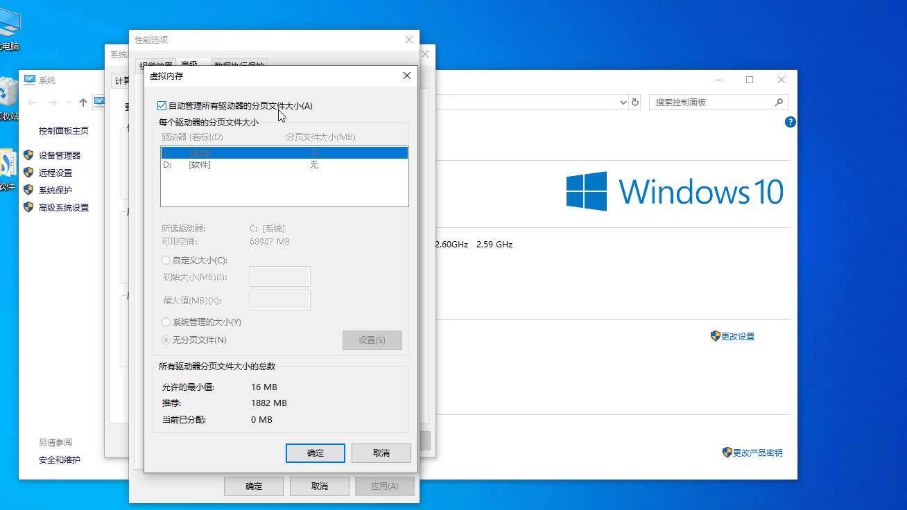907x510 pixels.
Task: Click the 设备管理器 shield icon in sidebar
Action: tap(28, 155)
